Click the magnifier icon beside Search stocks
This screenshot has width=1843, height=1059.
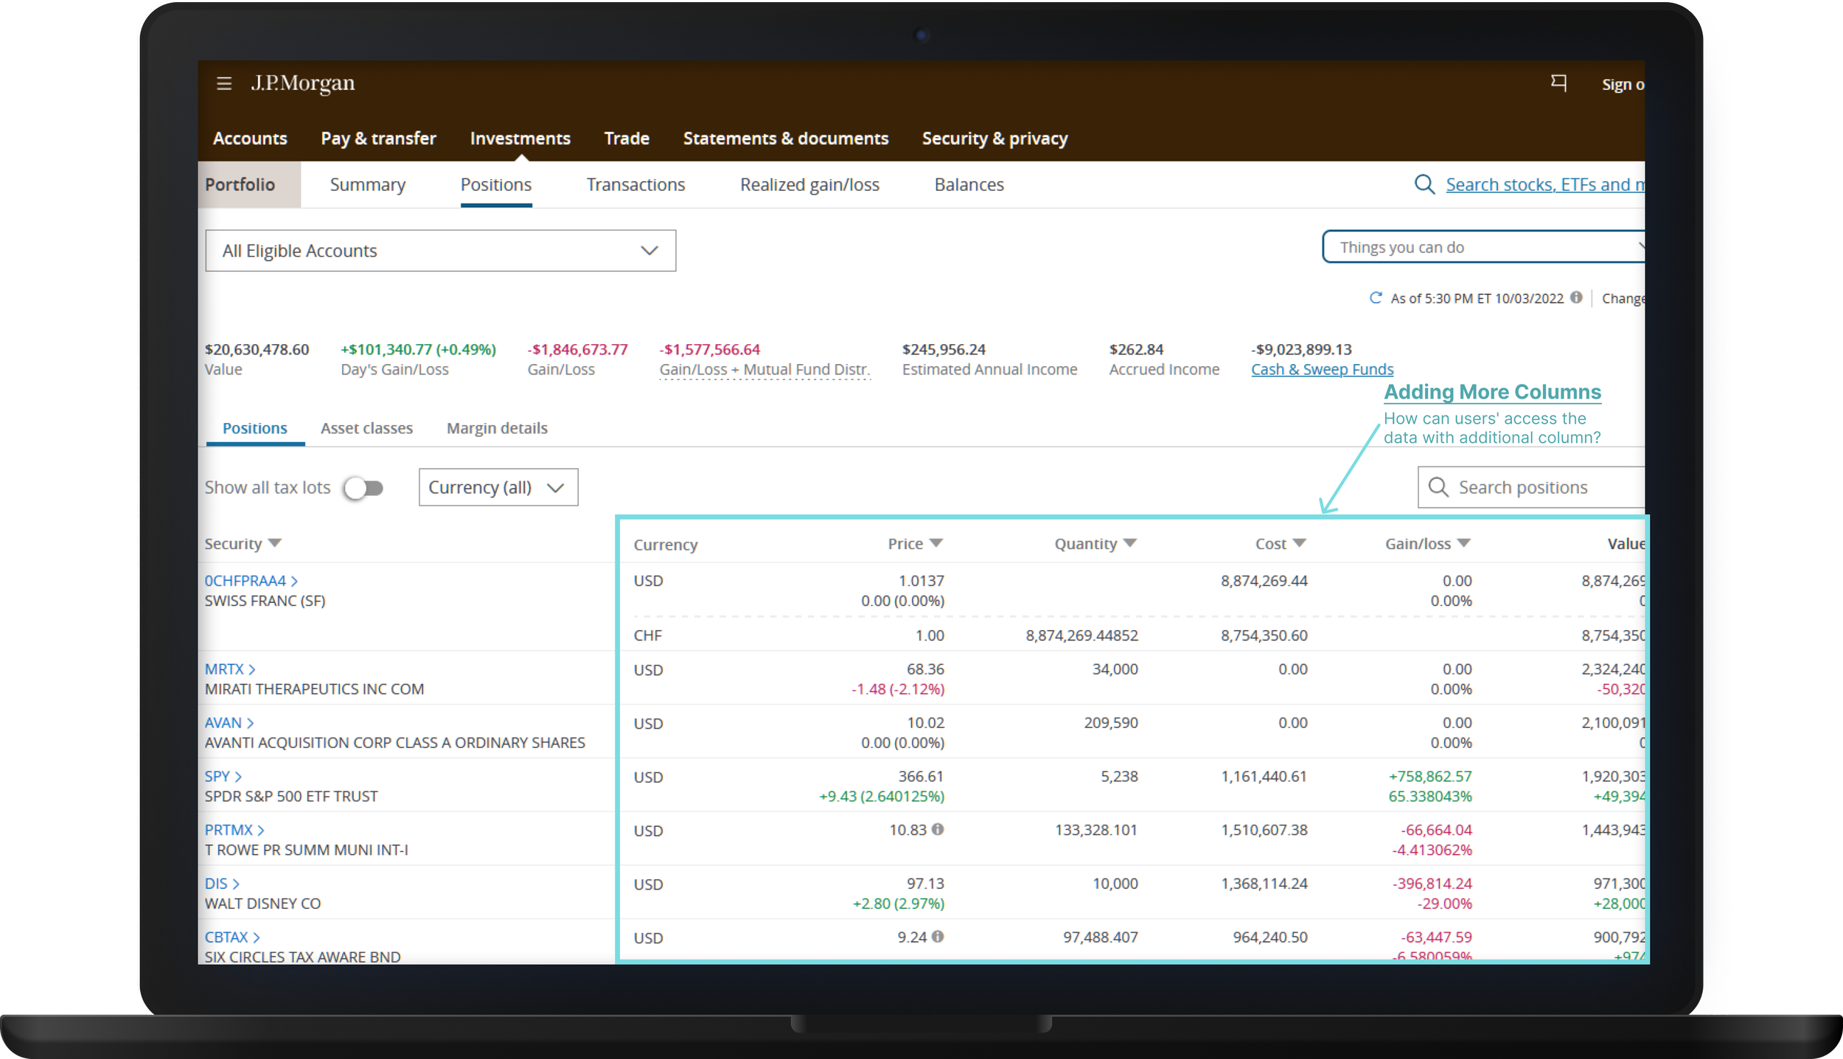tap(1424, 184)
